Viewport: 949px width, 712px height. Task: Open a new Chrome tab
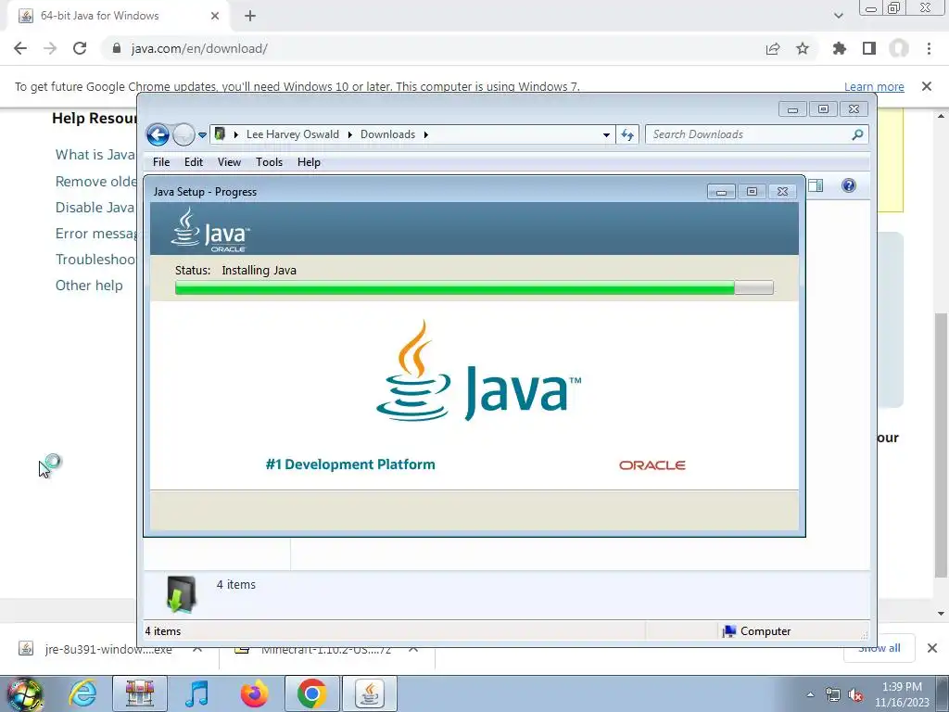[250, 16]
